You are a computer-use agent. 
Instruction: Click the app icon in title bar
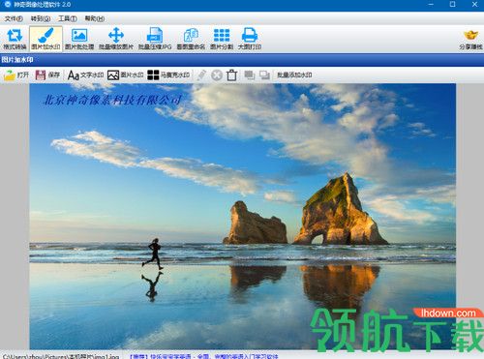[x=8, y=5]
